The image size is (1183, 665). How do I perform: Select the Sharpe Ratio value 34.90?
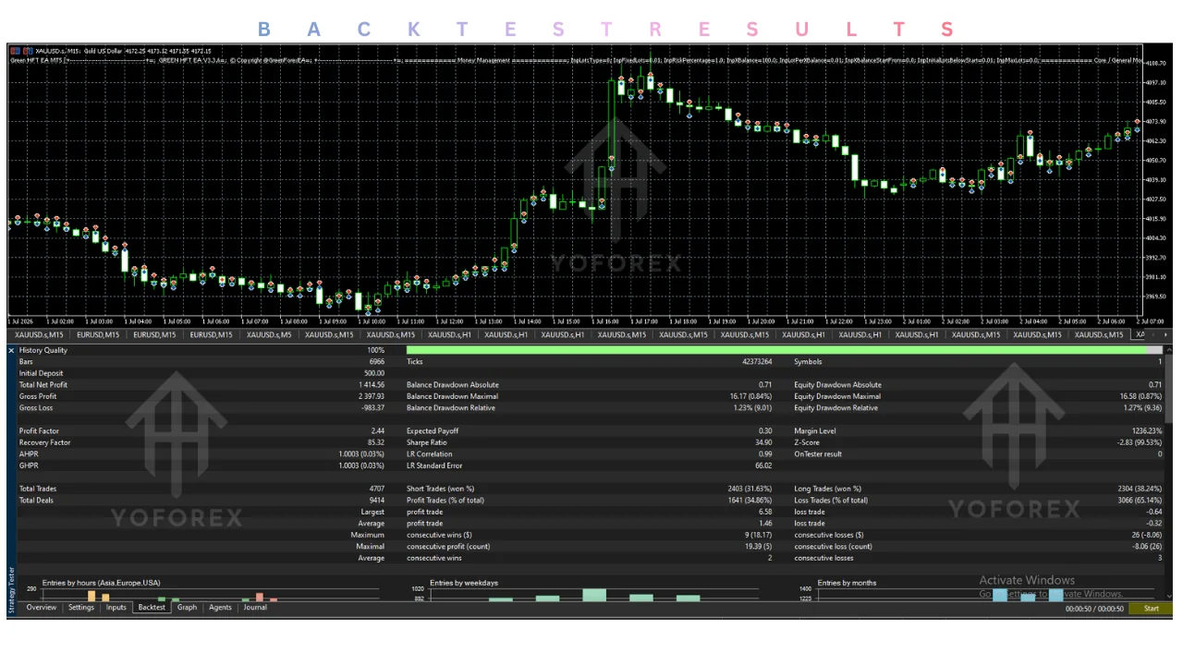[763, 442]
